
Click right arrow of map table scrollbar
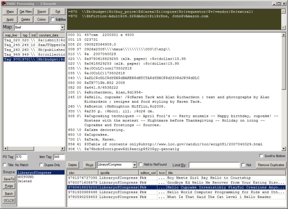63,148
